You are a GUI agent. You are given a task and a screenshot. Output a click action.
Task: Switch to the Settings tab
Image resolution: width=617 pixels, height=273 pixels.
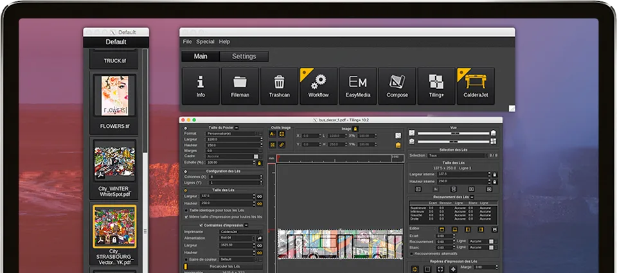pyautogui.click(x=244, y=57)
